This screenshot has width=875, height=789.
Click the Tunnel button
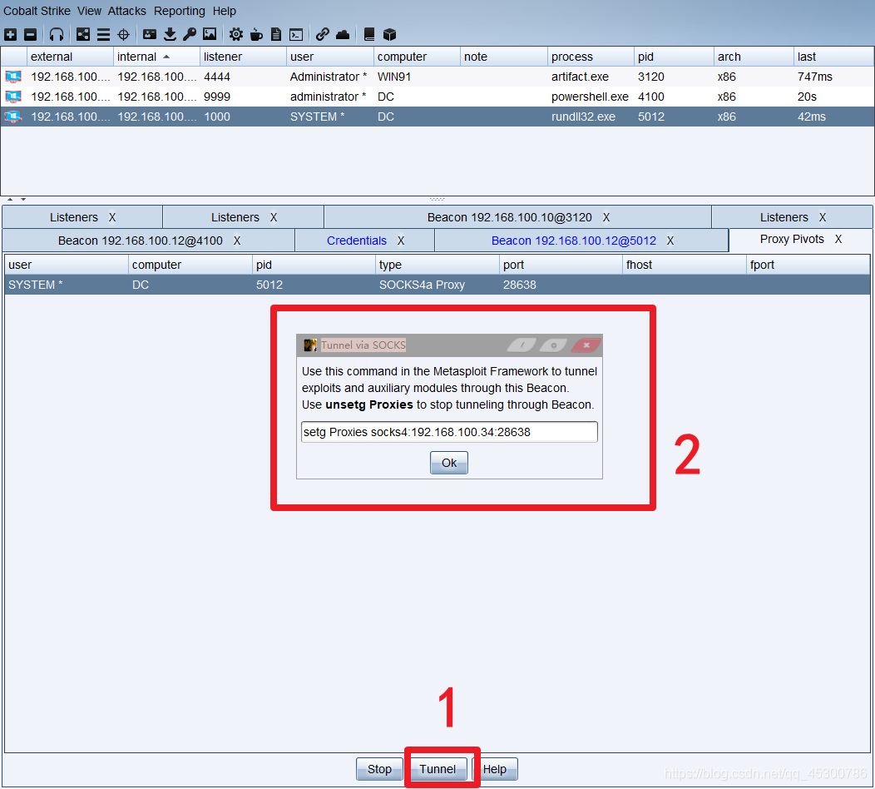point(437,769)
